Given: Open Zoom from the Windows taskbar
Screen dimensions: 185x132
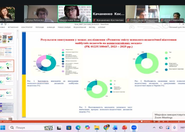Looking at the screenshot, I should 134,128.
